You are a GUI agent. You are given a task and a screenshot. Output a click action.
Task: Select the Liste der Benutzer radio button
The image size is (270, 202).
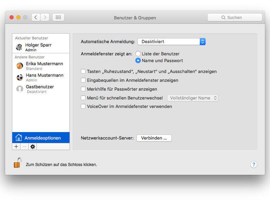click(138, 54)
